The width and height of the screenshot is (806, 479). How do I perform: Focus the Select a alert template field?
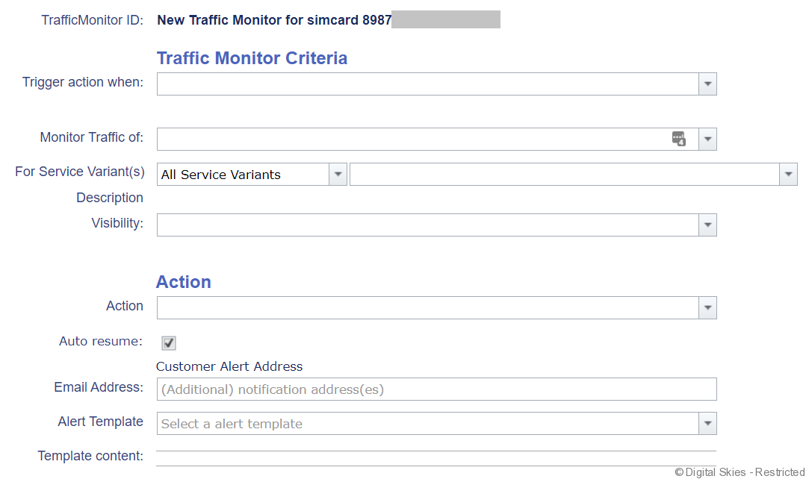[427, 424]
